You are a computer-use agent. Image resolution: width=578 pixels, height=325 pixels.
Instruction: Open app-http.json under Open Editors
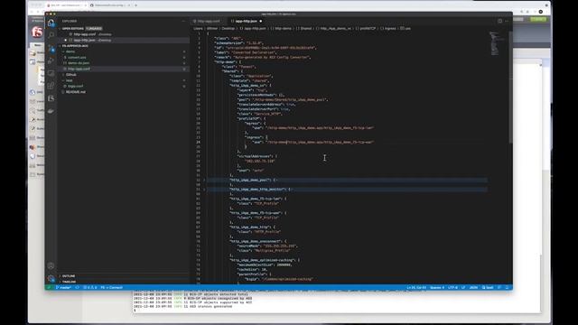pos(124,40)
